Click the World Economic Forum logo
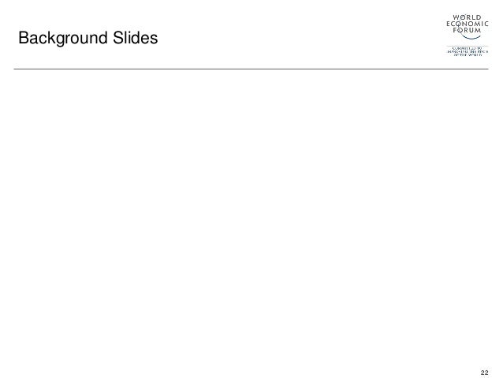Image resolution: width=503 pixels, height=378 pixels. [x=468, y=35]
